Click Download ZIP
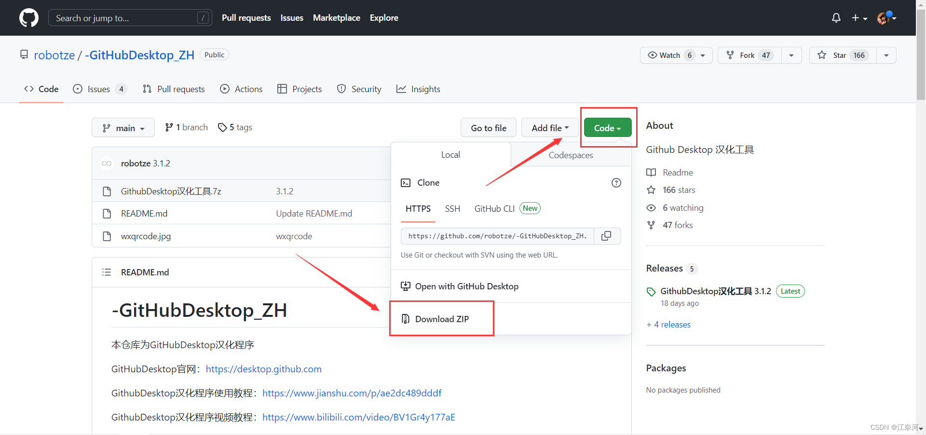The width and height of the screenshot is (926, 435). pyautogui.click(x=442, y=319)
